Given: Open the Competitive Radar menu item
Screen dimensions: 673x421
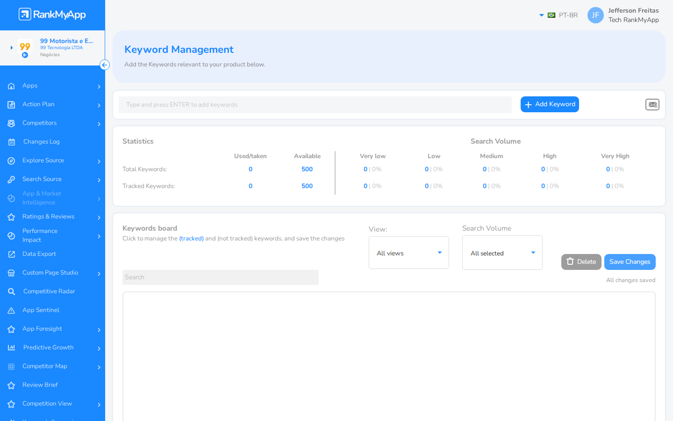Looking at the screenshot, I should [x=49, y=291].
